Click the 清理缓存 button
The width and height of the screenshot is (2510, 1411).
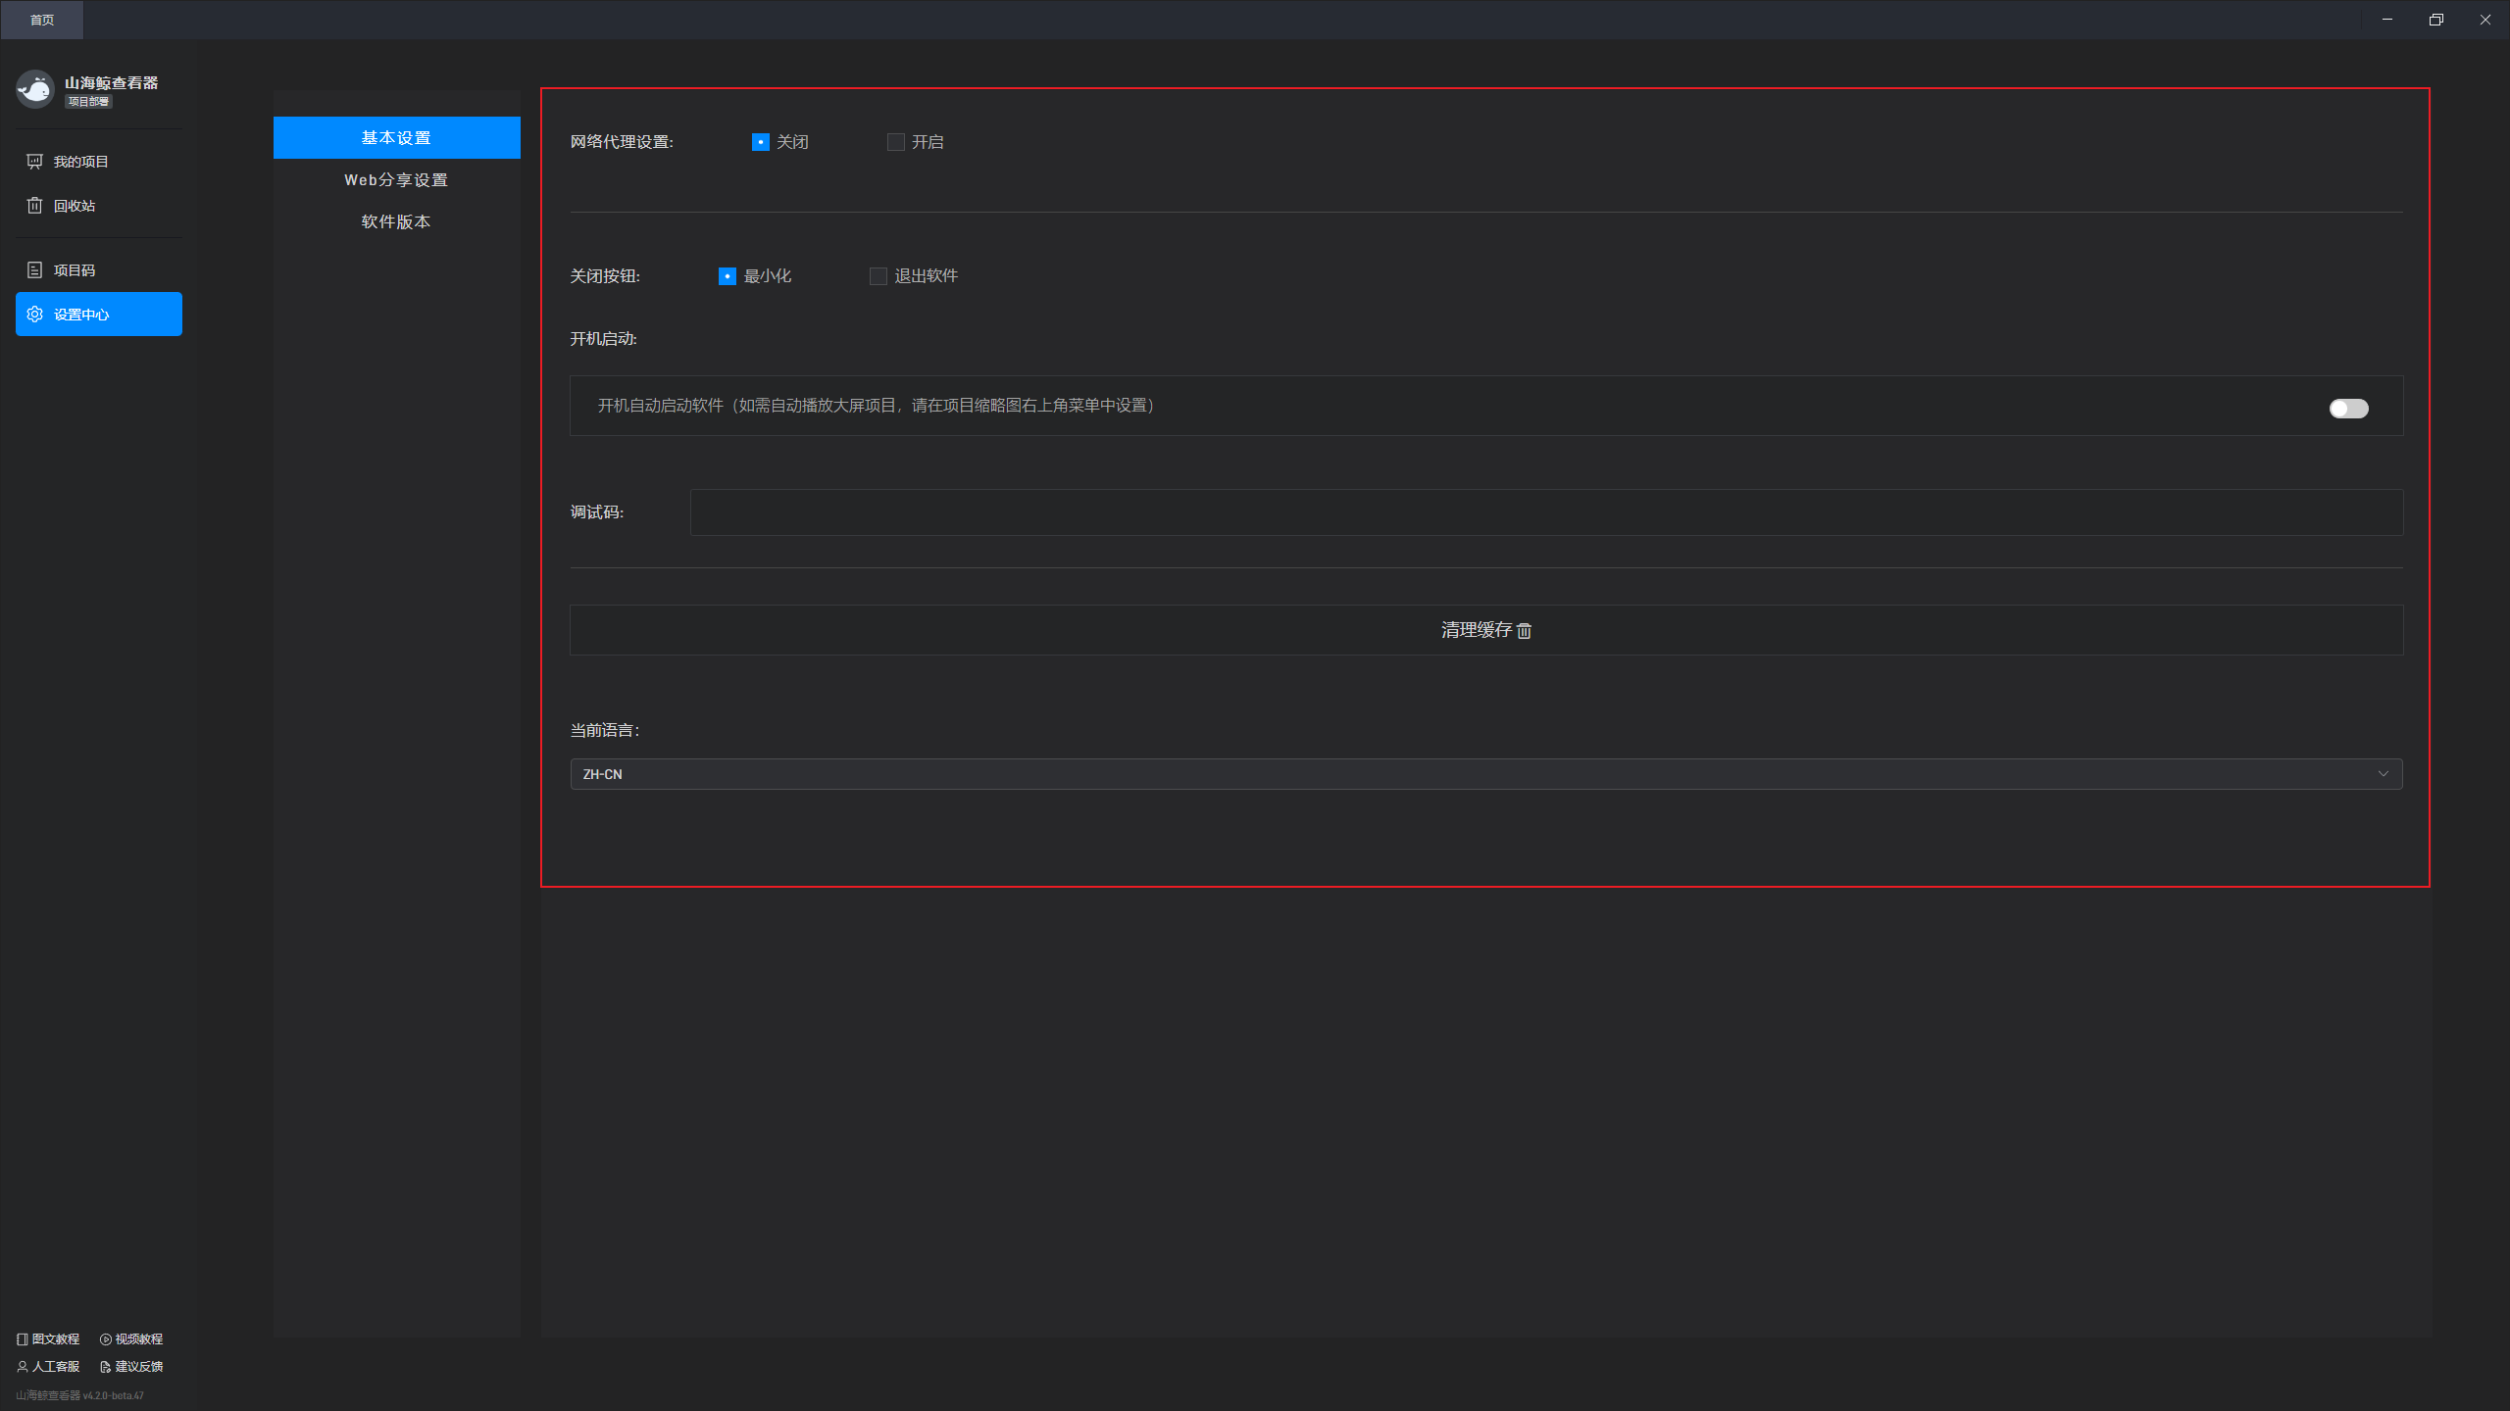[1485, 630]
